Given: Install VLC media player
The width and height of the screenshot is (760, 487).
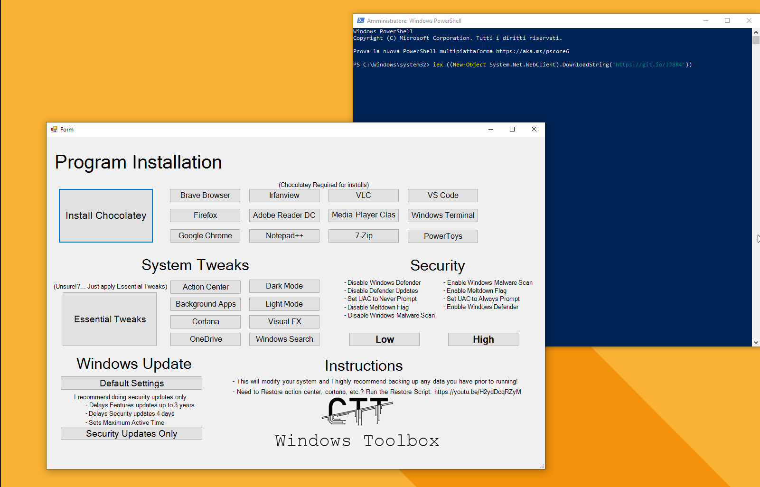Looking at the screenshot, I should [x=363, y=195].
